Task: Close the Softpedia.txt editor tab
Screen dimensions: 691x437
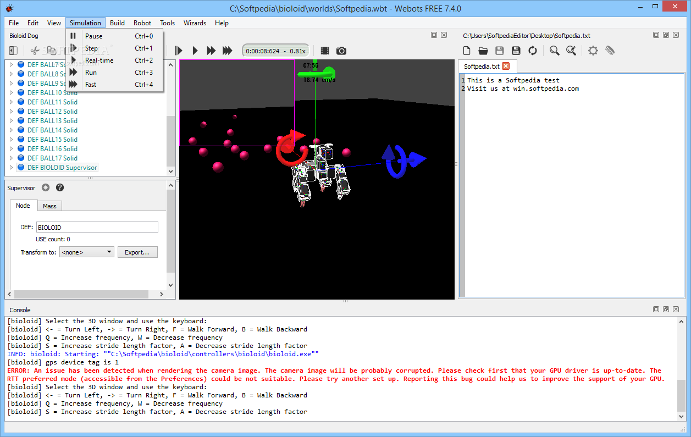Action: point(506,66)
